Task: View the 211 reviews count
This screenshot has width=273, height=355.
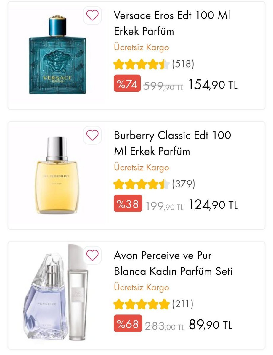Action: click(182, 304)
